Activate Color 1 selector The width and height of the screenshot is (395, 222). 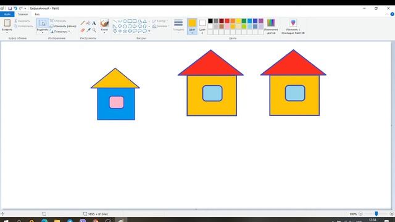192,26
